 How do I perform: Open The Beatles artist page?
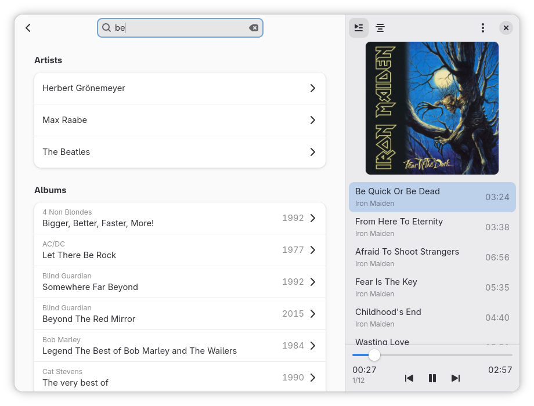180,152
